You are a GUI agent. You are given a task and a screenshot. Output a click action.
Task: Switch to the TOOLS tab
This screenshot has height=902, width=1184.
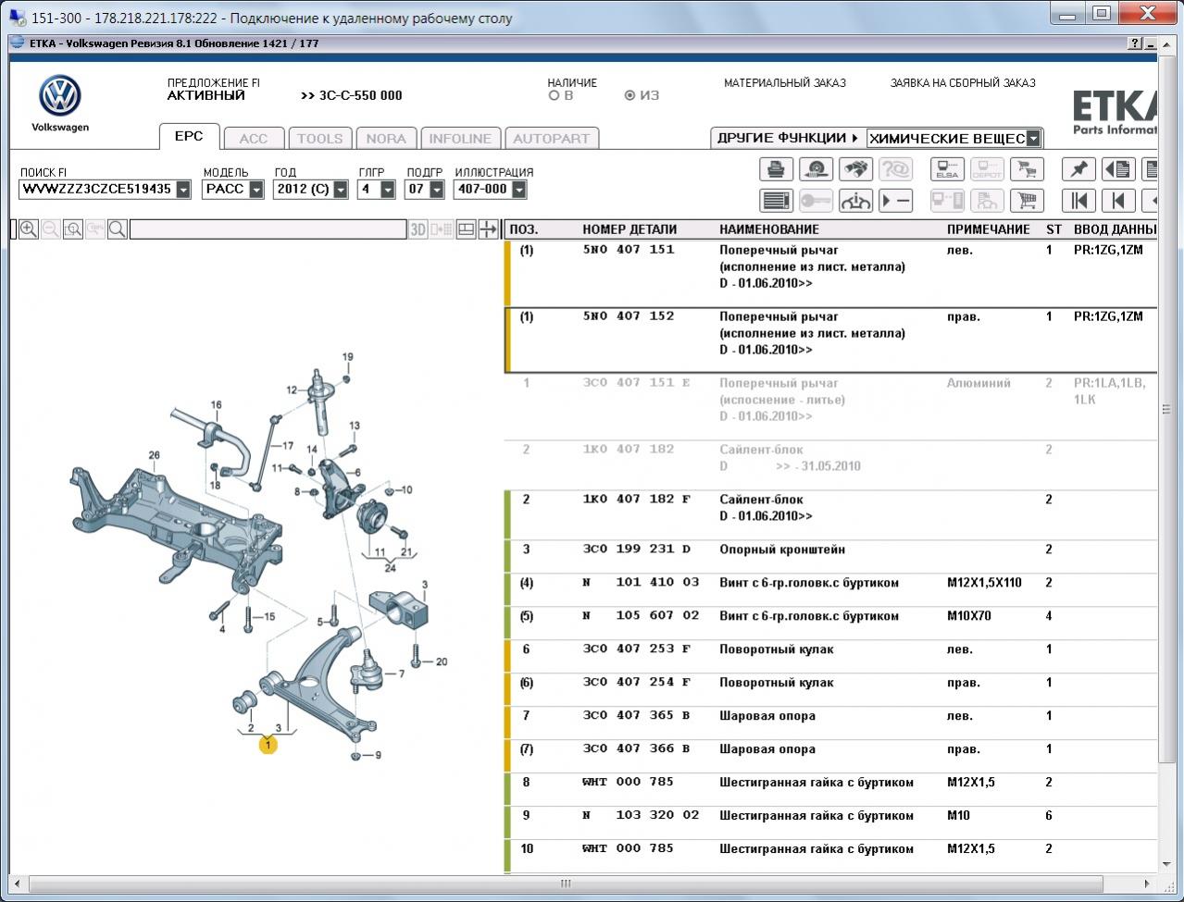click(x=319, y=139)
